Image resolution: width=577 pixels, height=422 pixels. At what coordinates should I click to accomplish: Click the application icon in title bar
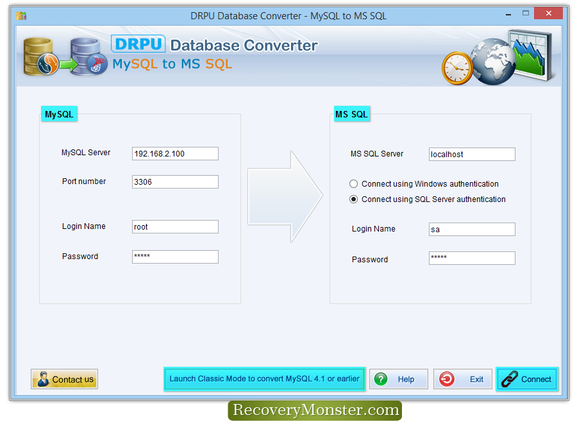[x=21, y=16]
